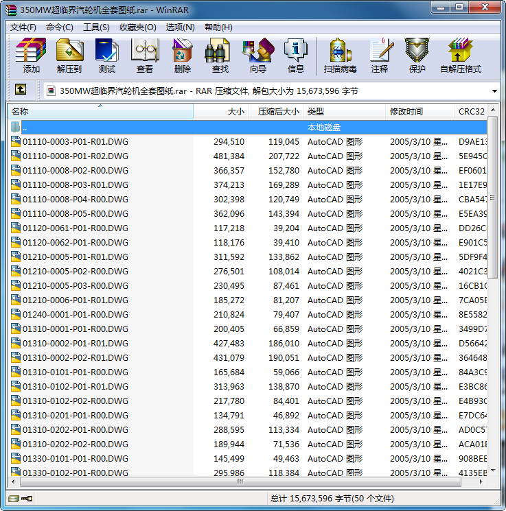Go up one folder level button
This screenshot has height=511, width=506.
click(21, 90)
